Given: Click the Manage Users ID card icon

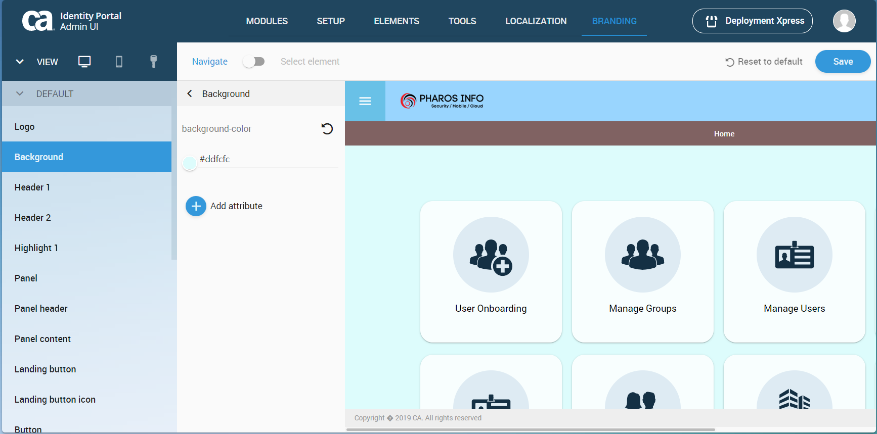Looking at the screenshot, I should tap(795, 255).
